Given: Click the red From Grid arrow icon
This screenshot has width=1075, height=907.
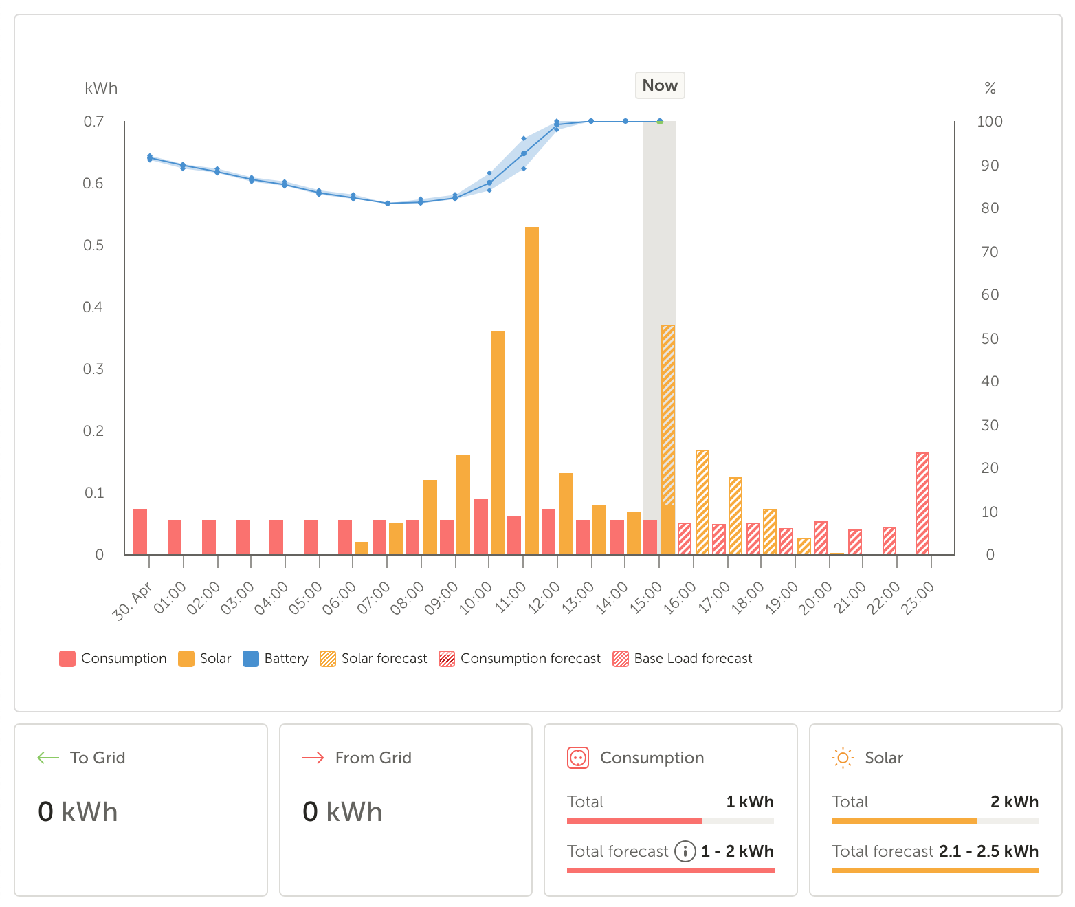Looking at the screenshot, I should tap(313, 758).
